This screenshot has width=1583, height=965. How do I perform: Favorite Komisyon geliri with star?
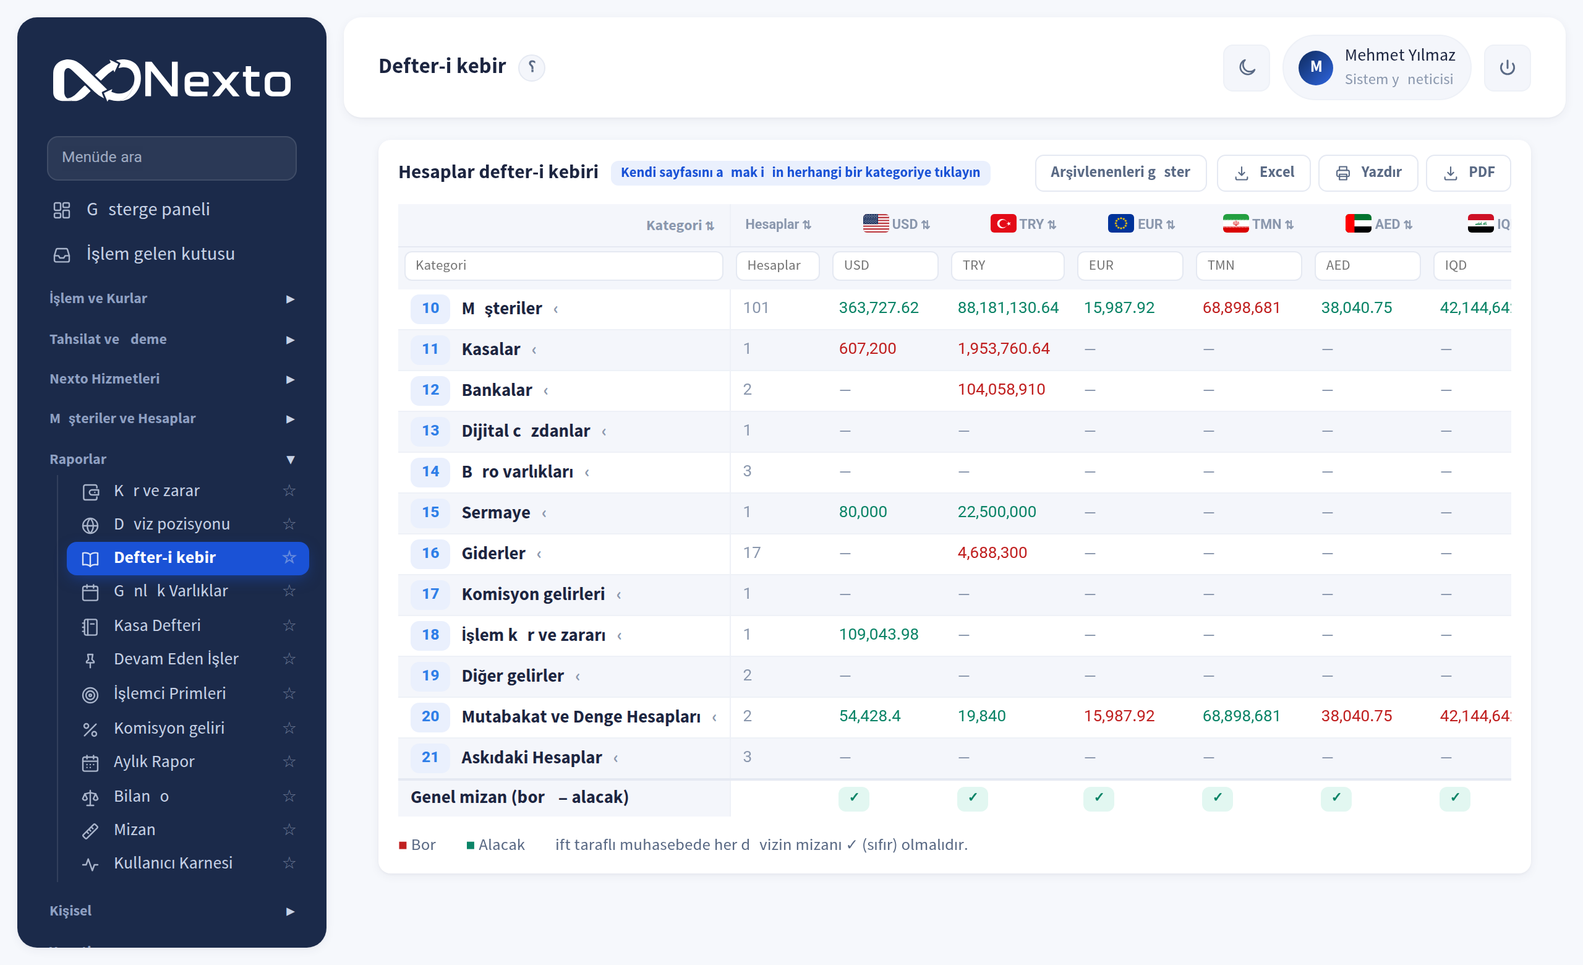pos(289,729)
